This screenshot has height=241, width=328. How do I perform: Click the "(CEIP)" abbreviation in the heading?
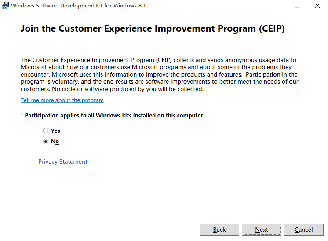[272, 29]
